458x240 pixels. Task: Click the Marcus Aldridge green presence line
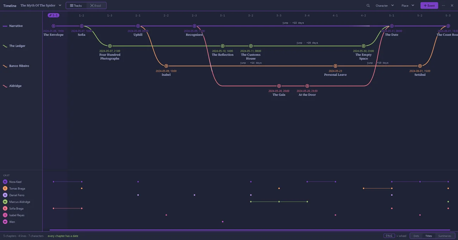(x=279, y=202)
